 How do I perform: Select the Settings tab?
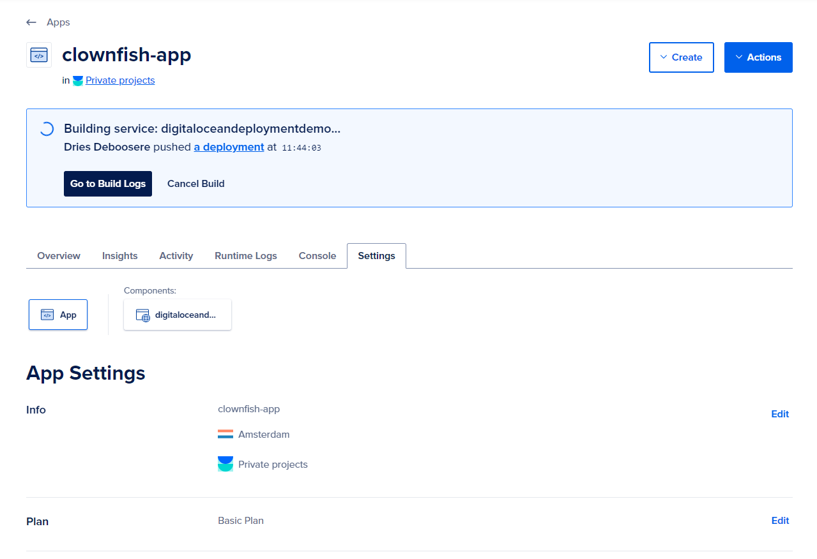[376, 256]
